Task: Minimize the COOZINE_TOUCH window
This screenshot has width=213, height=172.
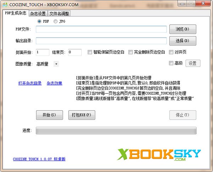Action: click(182, 4)
